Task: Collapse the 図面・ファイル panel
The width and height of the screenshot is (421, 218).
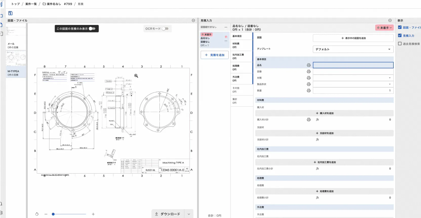Action: click(193, 20)
